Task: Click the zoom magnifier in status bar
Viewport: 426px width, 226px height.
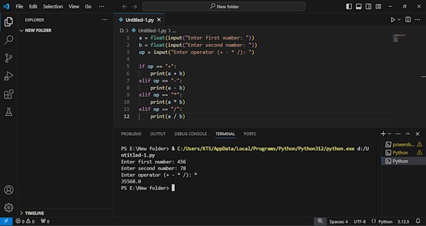Action: tap(320, 221)
